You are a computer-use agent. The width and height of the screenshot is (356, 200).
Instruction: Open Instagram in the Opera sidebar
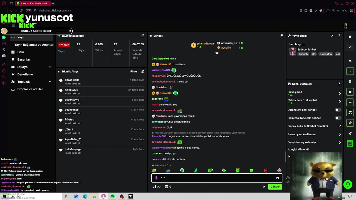[x=4, y=43]
